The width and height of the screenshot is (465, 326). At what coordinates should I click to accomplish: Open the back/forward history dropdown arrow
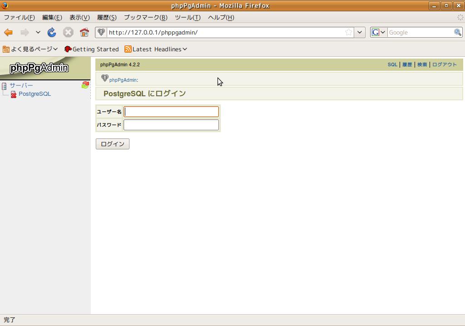pyautogui.click(x=38, y=32)
